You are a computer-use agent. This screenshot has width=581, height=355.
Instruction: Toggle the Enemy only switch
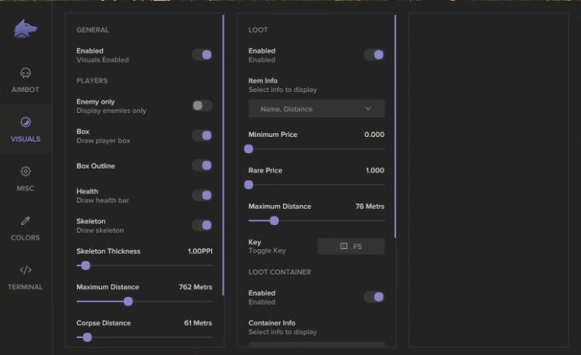tap(202, 106)
